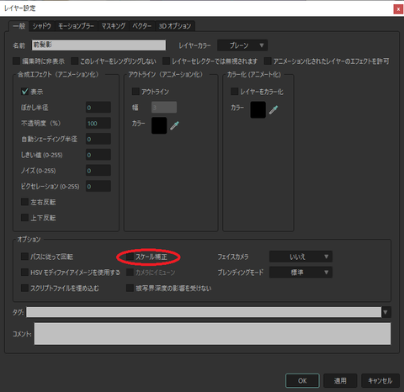Screen dimensions: 404x392
Task: Open the 3Dオプション tab
Action: coord(175,26)
